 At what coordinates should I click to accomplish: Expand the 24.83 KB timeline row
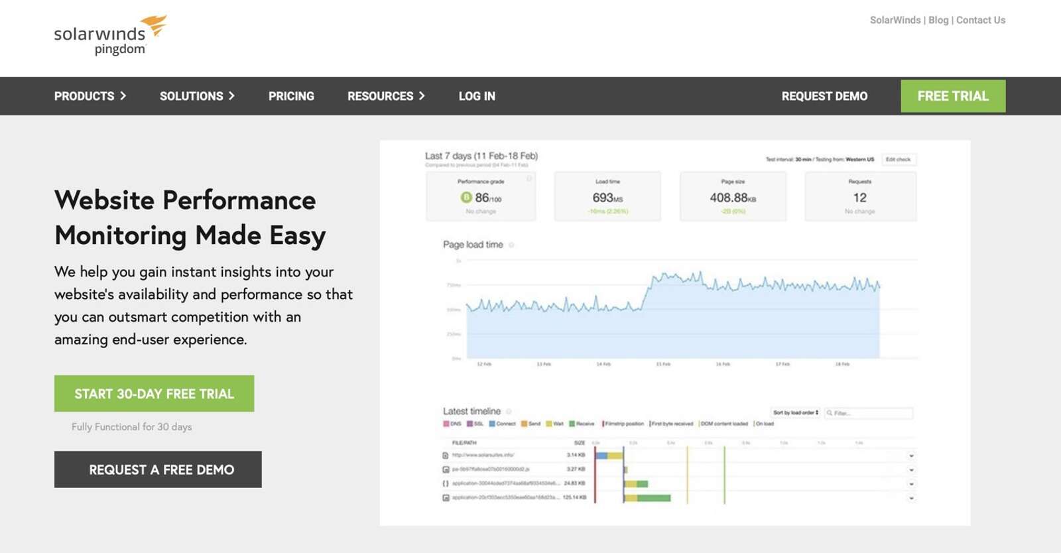tap(911, 483)
